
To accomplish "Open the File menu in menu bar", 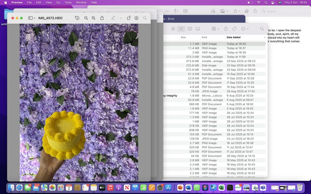I will coord(29,2).
